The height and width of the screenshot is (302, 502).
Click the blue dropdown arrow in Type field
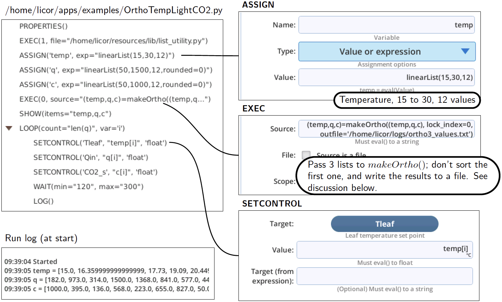click(465, 51)
